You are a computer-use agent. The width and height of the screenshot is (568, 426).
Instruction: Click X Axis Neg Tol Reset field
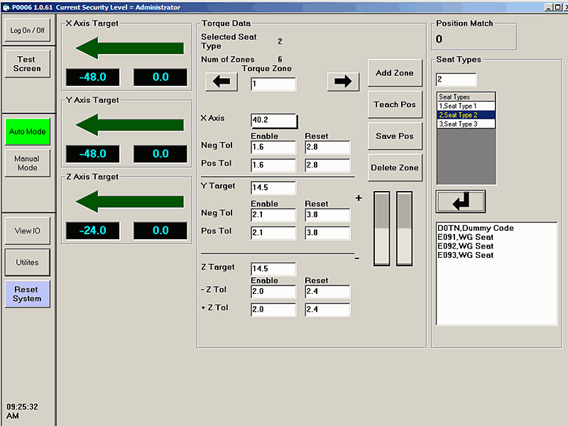[327, 147]
